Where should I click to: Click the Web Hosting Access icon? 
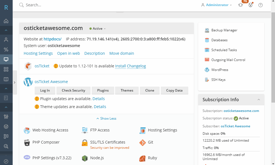(27, 130)
